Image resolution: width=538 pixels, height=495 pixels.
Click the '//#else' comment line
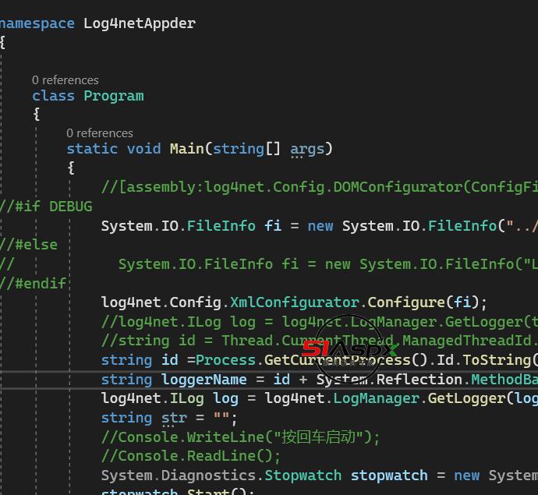(x=29, y=245)
